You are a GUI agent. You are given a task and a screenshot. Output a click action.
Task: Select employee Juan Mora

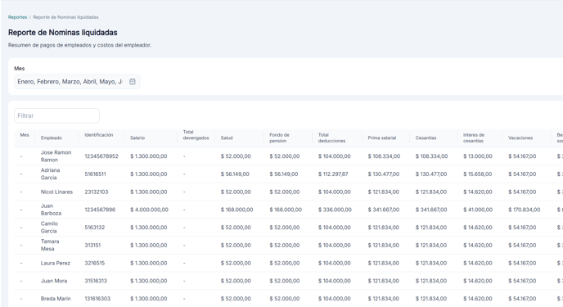pyautogui.click(x=54, y=281)
